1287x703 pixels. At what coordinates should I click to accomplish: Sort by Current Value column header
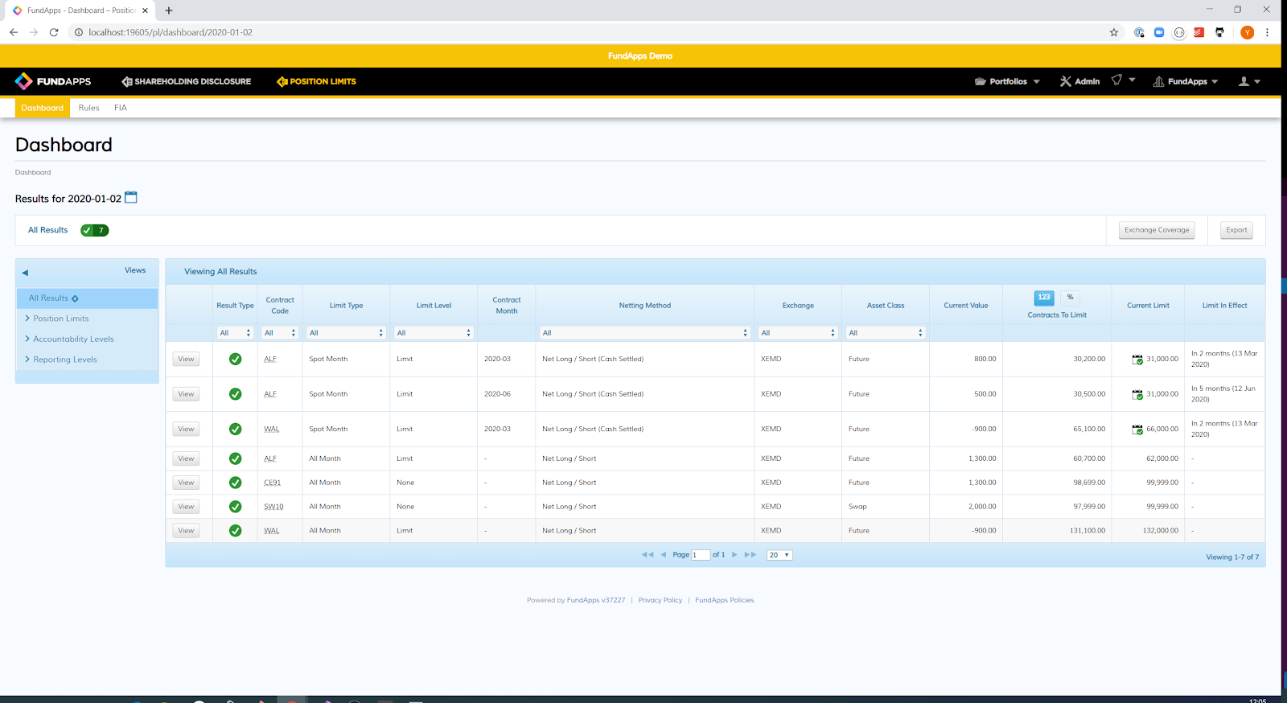[x=966, y=306]
